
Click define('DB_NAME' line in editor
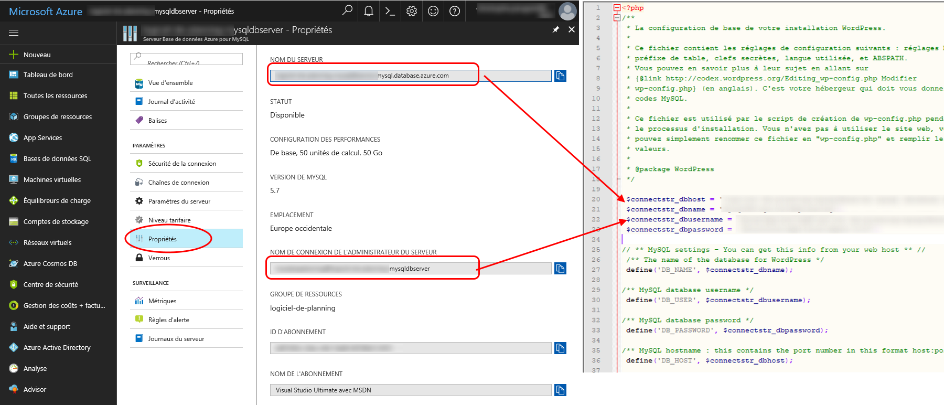point(709,270)
